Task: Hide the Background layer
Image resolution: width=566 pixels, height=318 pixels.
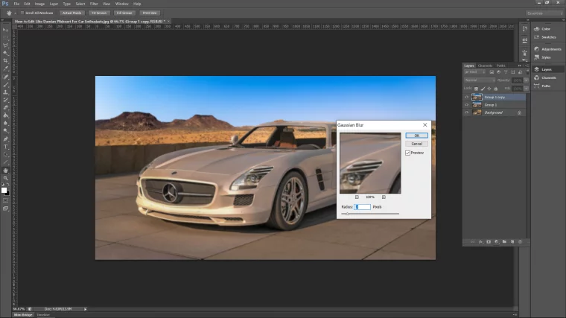Action: point(466,112)
